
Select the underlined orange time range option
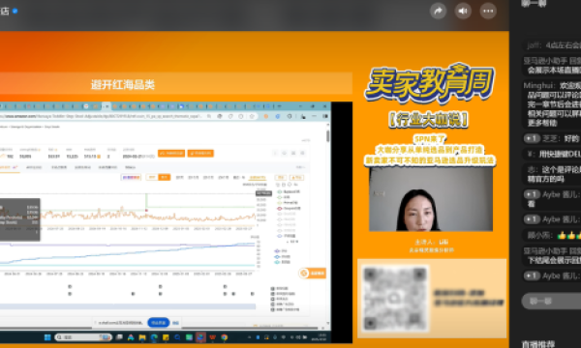click(258, 178)
